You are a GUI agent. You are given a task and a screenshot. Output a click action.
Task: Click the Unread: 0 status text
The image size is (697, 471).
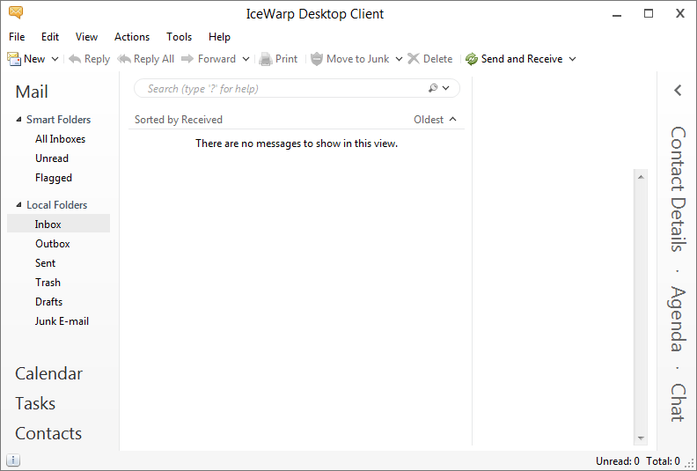618,461
